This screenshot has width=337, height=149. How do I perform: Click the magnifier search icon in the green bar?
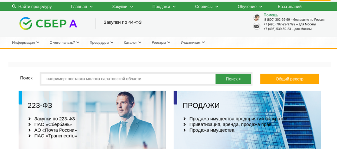pyautogui.click(x=14, y=6)
